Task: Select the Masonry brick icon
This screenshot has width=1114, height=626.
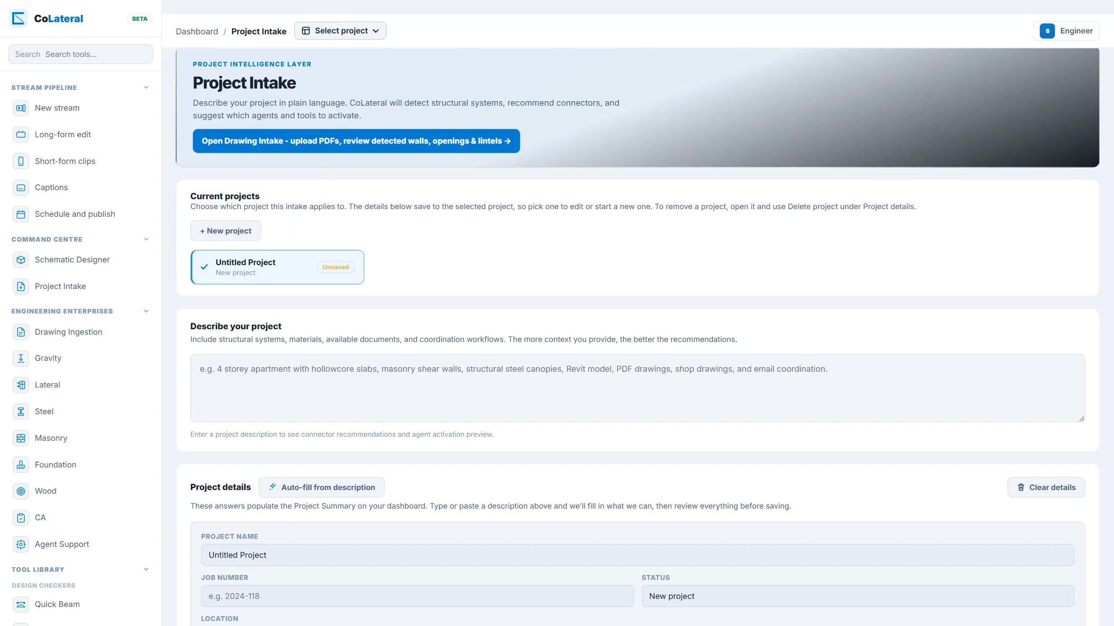Action: 21,438
